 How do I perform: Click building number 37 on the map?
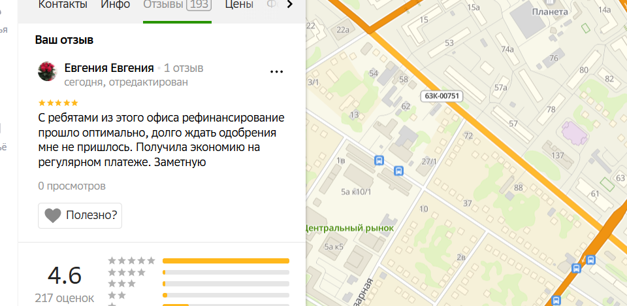(468, 203)
